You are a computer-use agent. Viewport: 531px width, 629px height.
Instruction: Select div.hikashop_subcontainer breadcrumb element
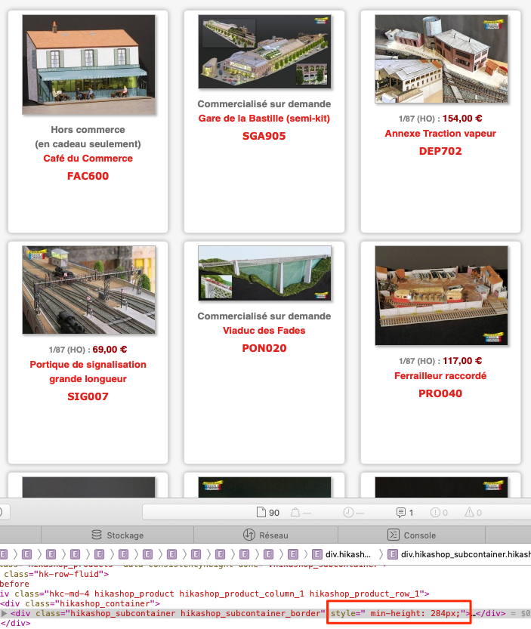pos(459,554)
